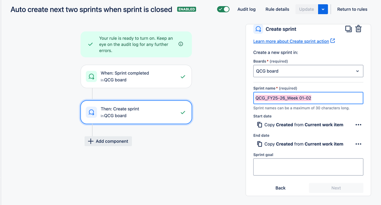The image size is (381, 205).
Task: Expand the Update button dropdown arrow
Action: pos(323,9)
